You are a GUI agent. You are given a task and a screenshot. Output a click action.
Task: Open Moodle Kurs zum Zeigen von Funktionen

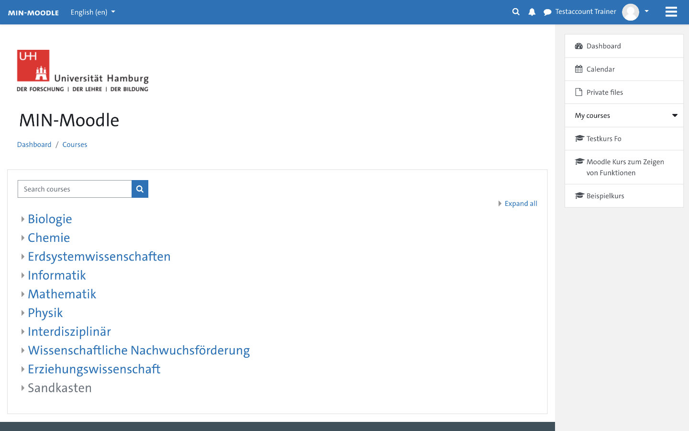[624, 167]
